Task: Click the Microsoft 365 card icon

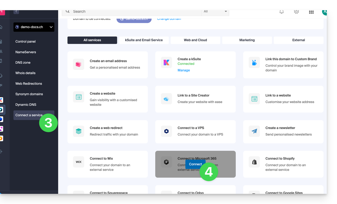Action: (x=166, y=162)
